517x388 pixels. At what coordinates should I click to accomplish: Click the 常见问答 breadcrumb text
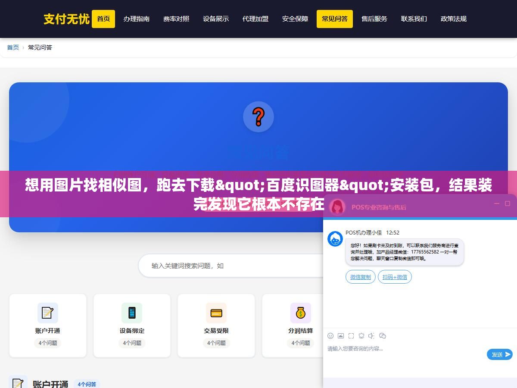point(40,47)
